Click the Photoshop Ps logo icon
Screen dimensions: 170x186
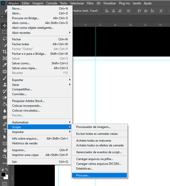click(3, 3)
